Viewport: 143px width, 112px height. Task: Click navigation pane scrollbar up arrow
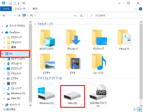point(30,22)
